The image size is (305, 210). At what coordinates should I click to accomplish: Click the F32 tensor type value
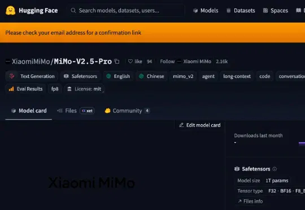(272, 191)
